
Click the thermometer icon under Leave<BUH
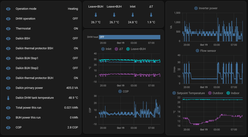click(x=95, y=15)
